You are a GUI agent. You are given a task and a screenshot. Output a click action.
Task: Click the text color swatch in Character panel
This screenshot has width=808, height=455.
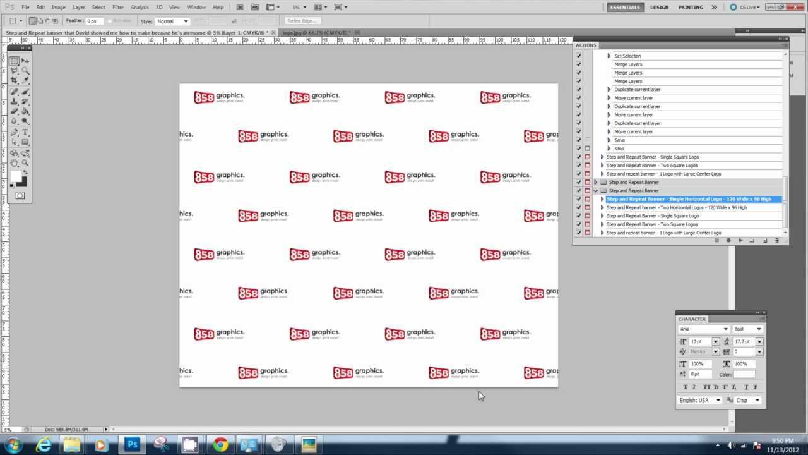[744, 374]
